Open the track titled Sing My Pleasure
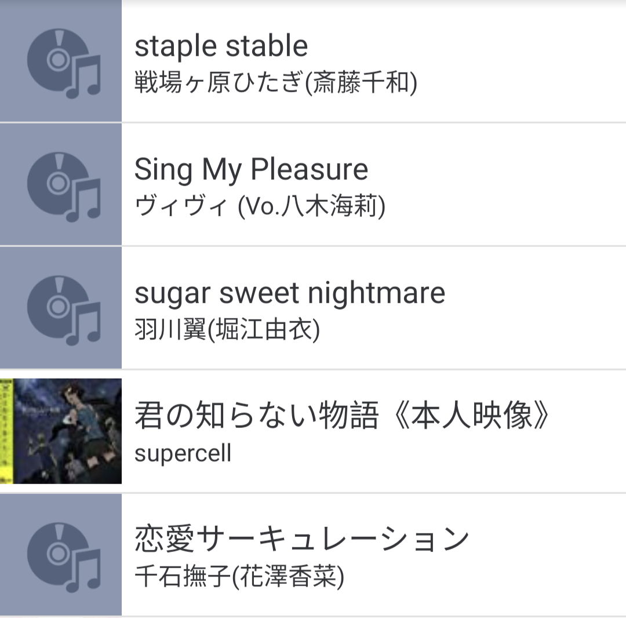Viewport: 626px width, 618px height. pyautogui.click(x=251, y=170)
